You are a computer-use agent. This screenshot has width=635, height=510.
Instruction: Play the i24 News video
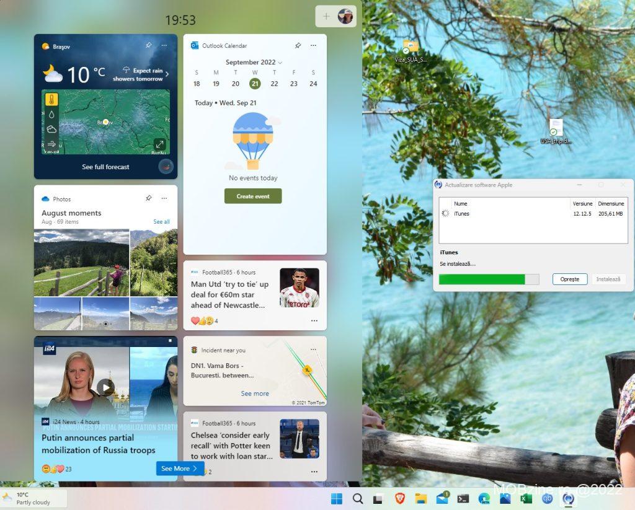[105, 387]
